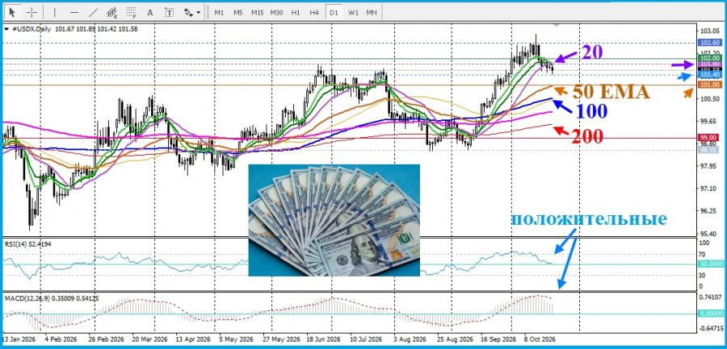This screenshot has height=349, width=727.
Task: Expand the triangle beside #USDX,Daily
Action: [x=6, y=29]
